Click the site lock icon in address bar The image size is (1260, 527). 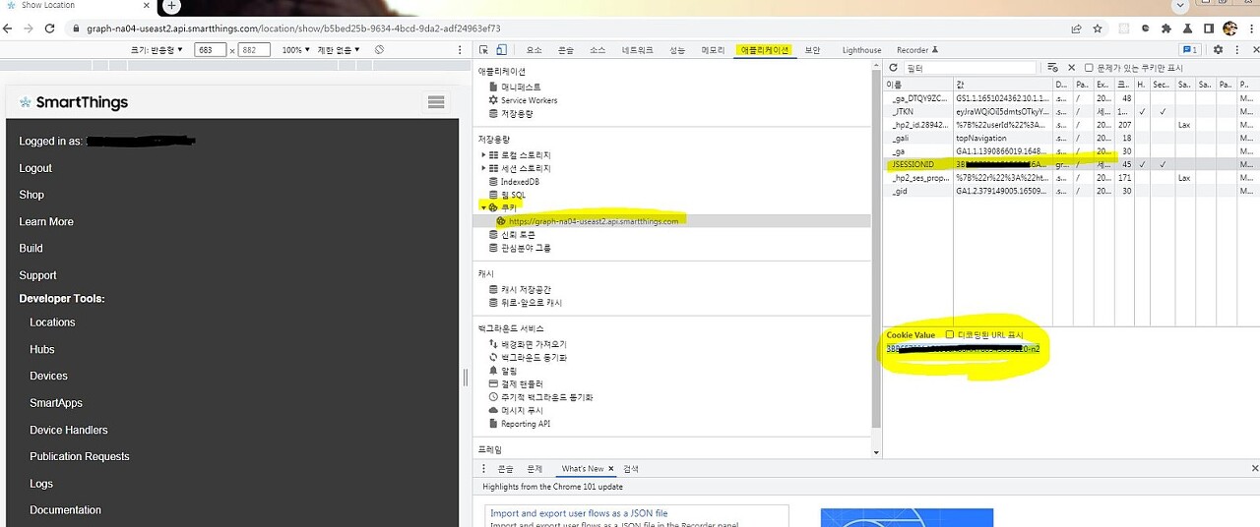click(76, 29)
